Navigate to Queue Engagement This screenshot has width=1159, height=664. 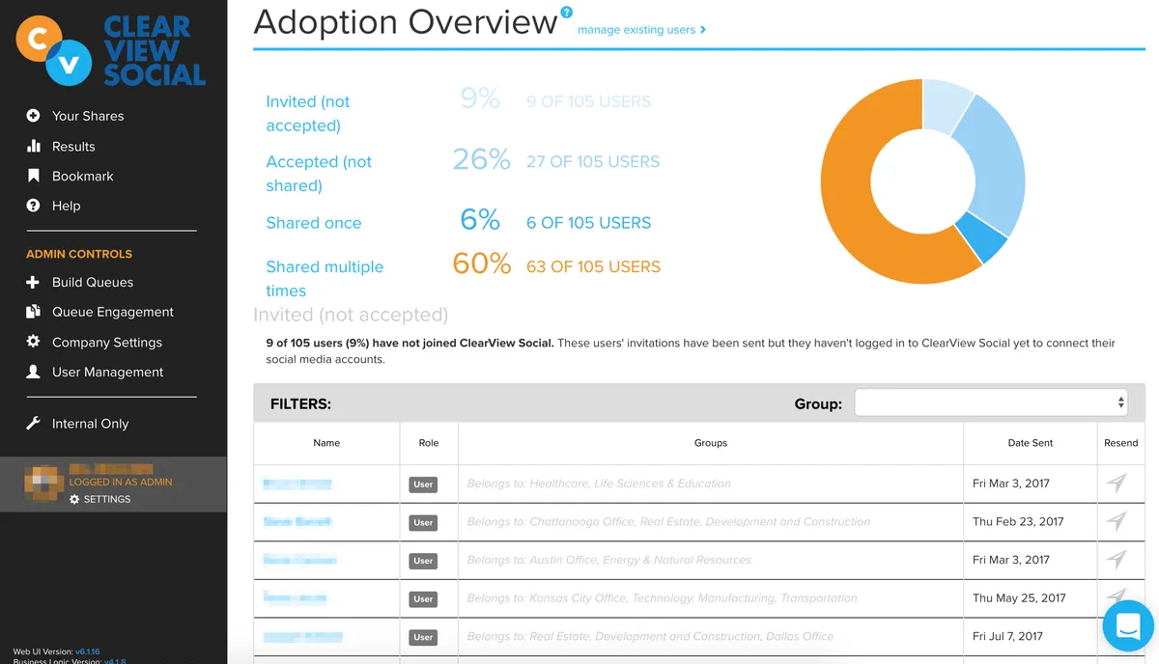point(113,313)
